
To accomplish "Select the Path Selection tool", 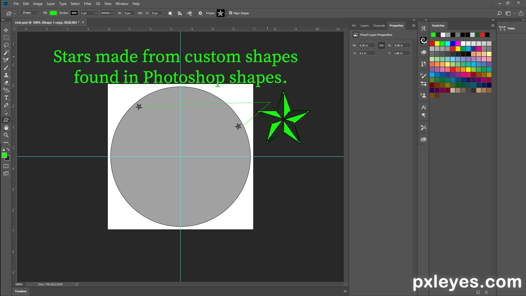I will coord(6,113).
